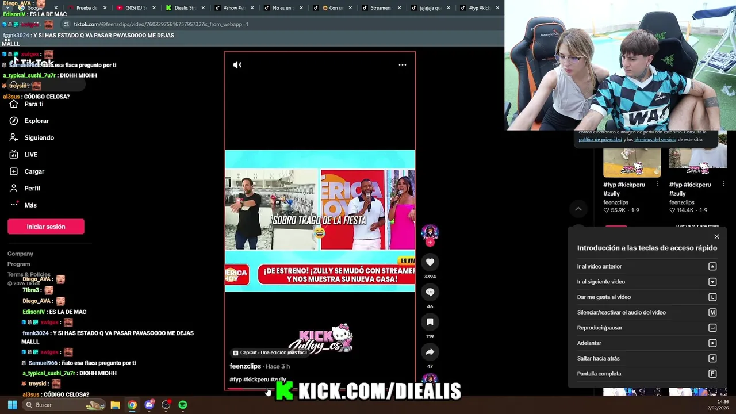
Task: Go to previous video using up chevron
Action: [x=578, y=209]
